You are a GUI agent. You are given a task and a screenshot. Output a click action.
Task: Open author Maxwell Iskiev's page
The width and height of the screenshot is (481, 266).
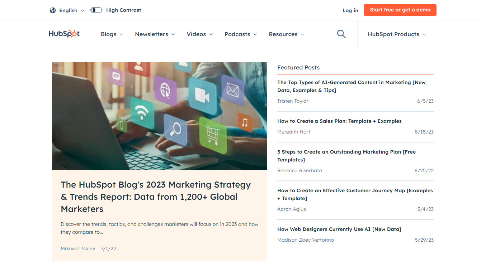point(78,248)
